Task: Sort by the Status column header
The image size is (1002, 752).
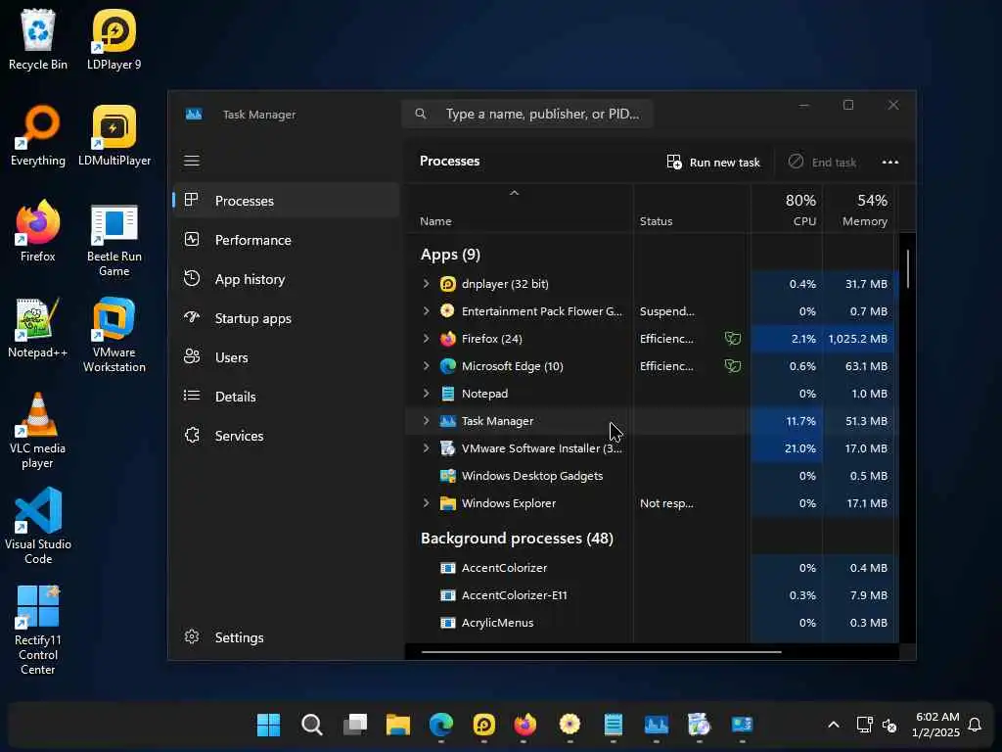Action: [x=692, y=210]
